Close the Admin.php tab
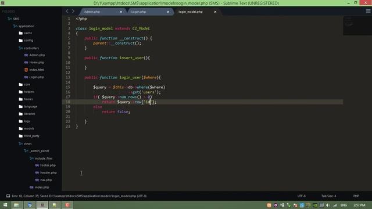This screenshot has width=372, height=209. 121,12
